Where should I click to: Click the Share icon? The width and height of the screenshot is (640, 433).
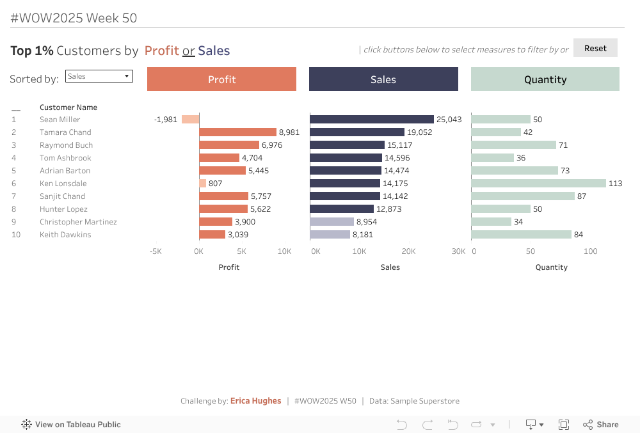(x=600, y=425)
